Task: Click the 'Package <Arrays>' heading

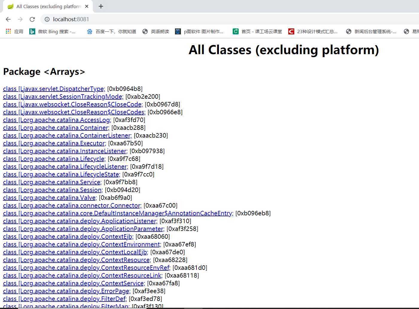Action: tap(44, 72)
